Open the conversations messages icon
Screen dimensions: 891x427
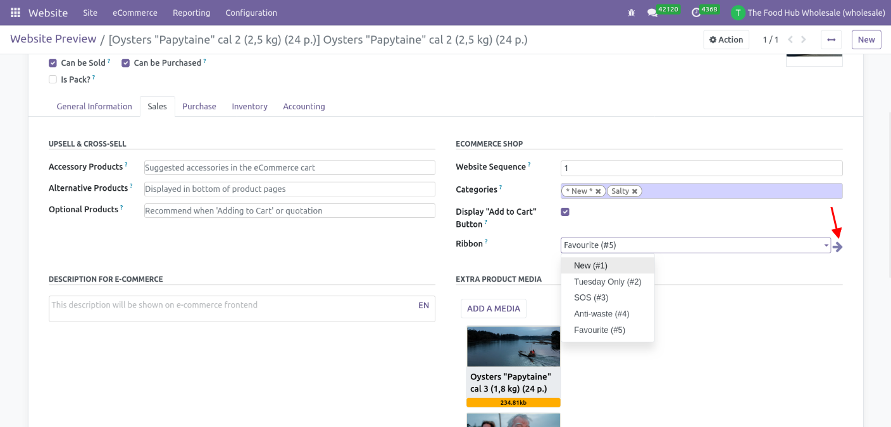click(x=652, y=13)
